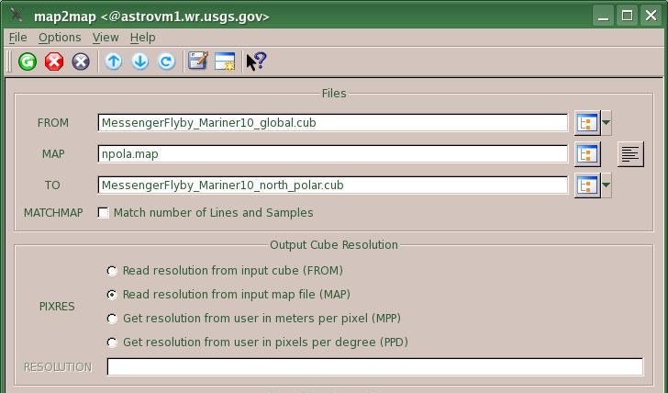The height and width of the screenshot is (393, 668).
Task: Open the File menu
Action: (x=17, y=38)
